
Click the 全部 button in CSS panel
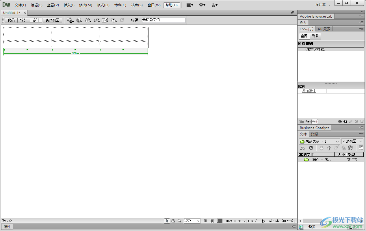click(304, 36)
